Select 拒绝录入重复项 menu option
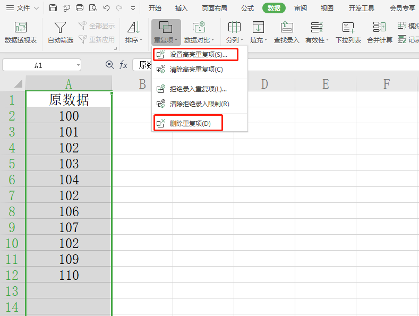 198,89
